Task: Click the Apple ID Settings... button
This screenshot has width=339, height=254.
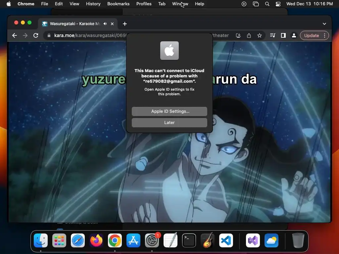Action: tap(169, 111)
